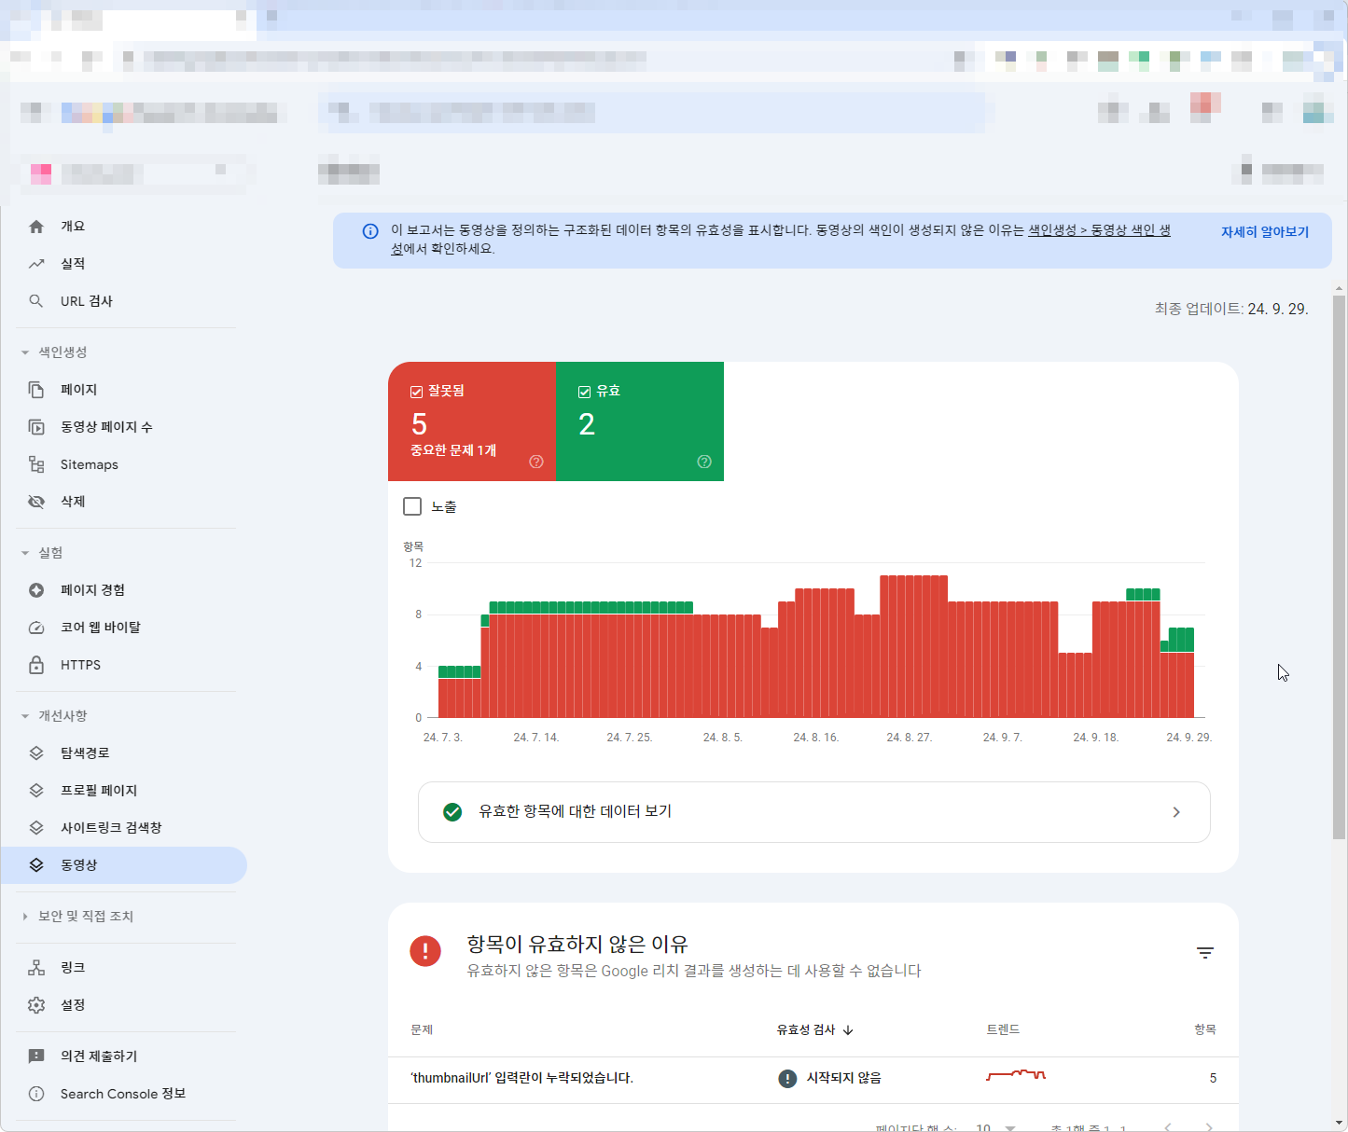Open 실적 in the sidebar

pos(73,264)
